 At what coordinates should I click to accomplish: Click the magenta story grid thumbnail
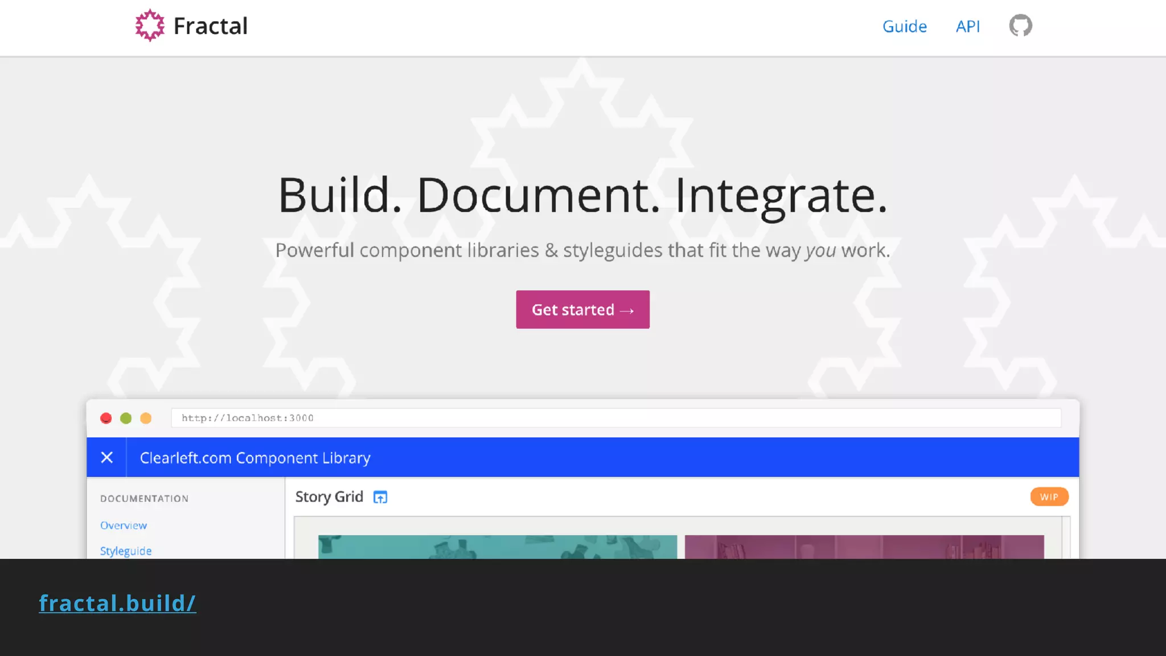coord(864,547)
